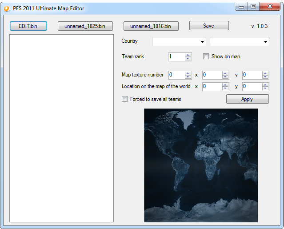Image resolution: width=284 pixels, height=229 pixels.
Task: Focus the map texture x field
Action: click(212, 75)
